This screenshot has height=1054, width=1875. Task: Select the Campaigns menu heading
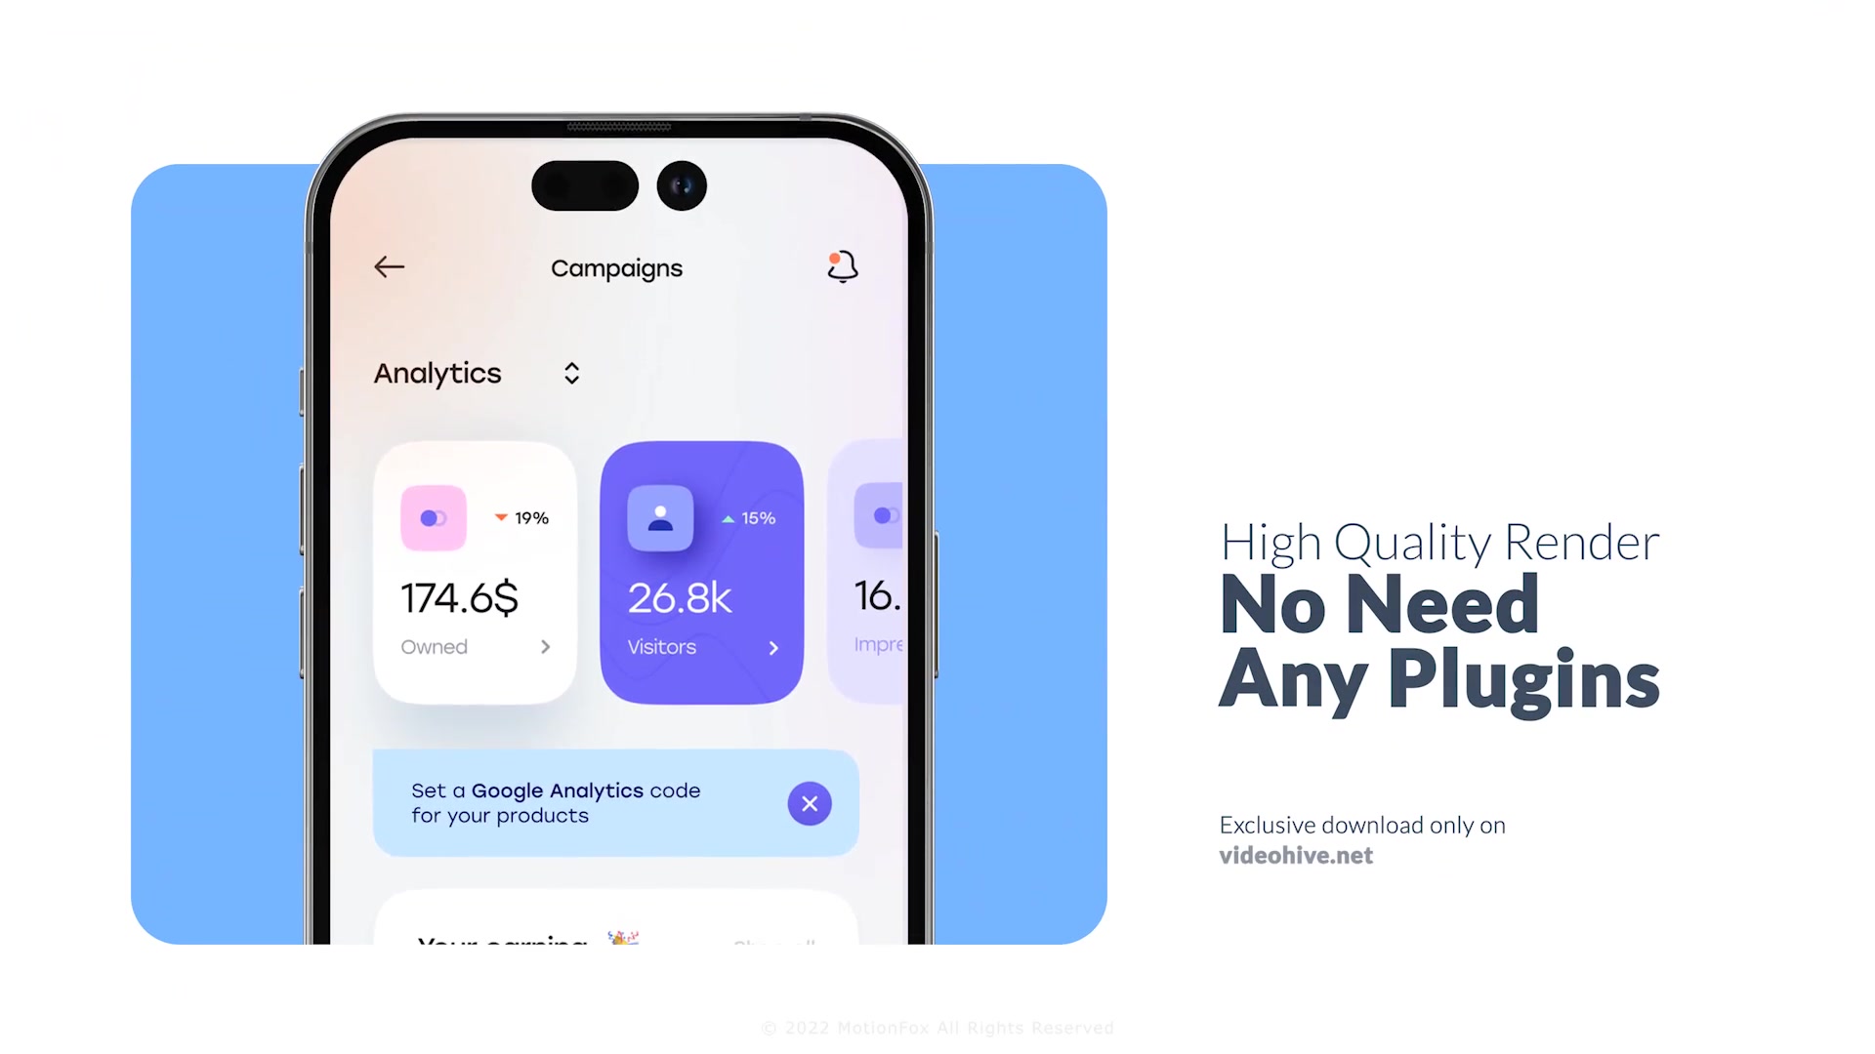617,266
